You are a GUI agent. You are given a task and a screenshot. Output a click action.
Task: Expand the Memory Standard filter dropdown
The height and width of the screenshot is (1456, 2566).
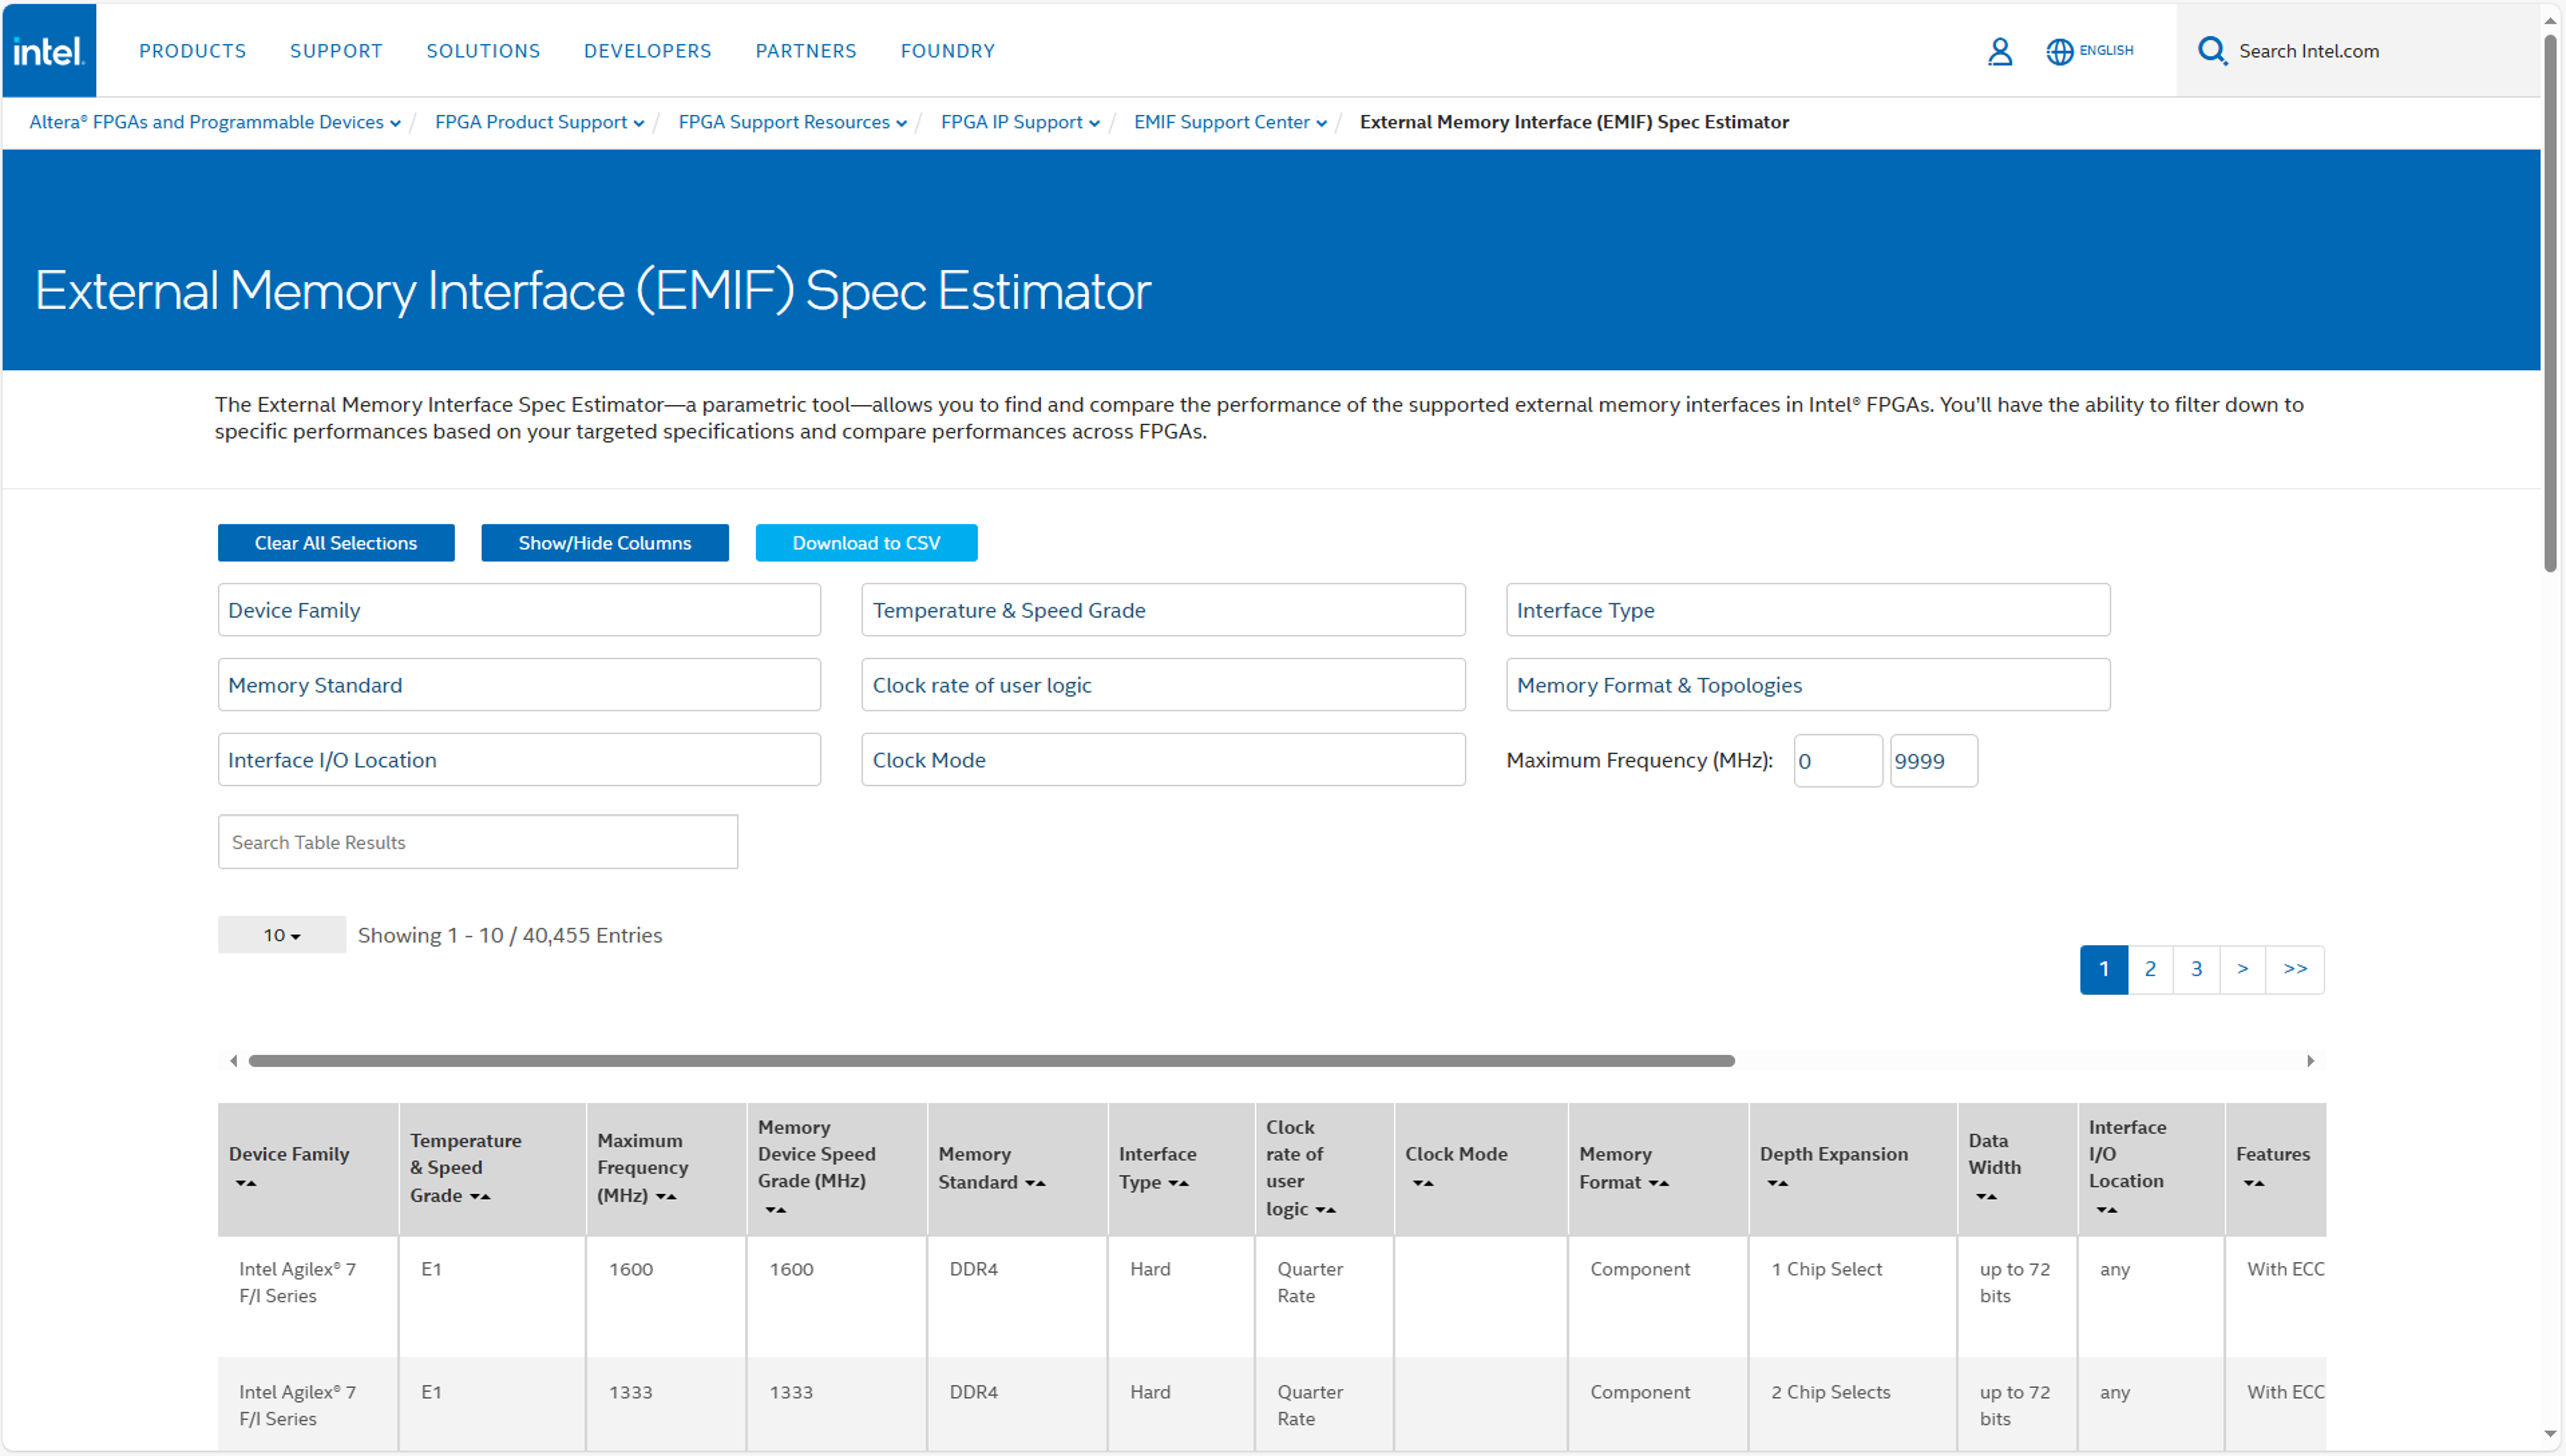(519, 685)
